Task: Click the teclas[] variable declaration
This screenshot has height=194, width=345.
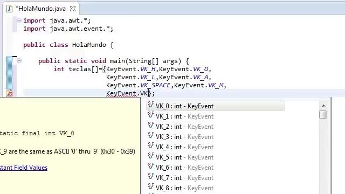Action: tap(84, 70)
